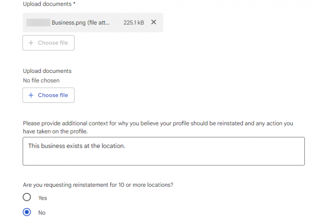
Task: Click the 'Yes' option label
Action: 43,198
